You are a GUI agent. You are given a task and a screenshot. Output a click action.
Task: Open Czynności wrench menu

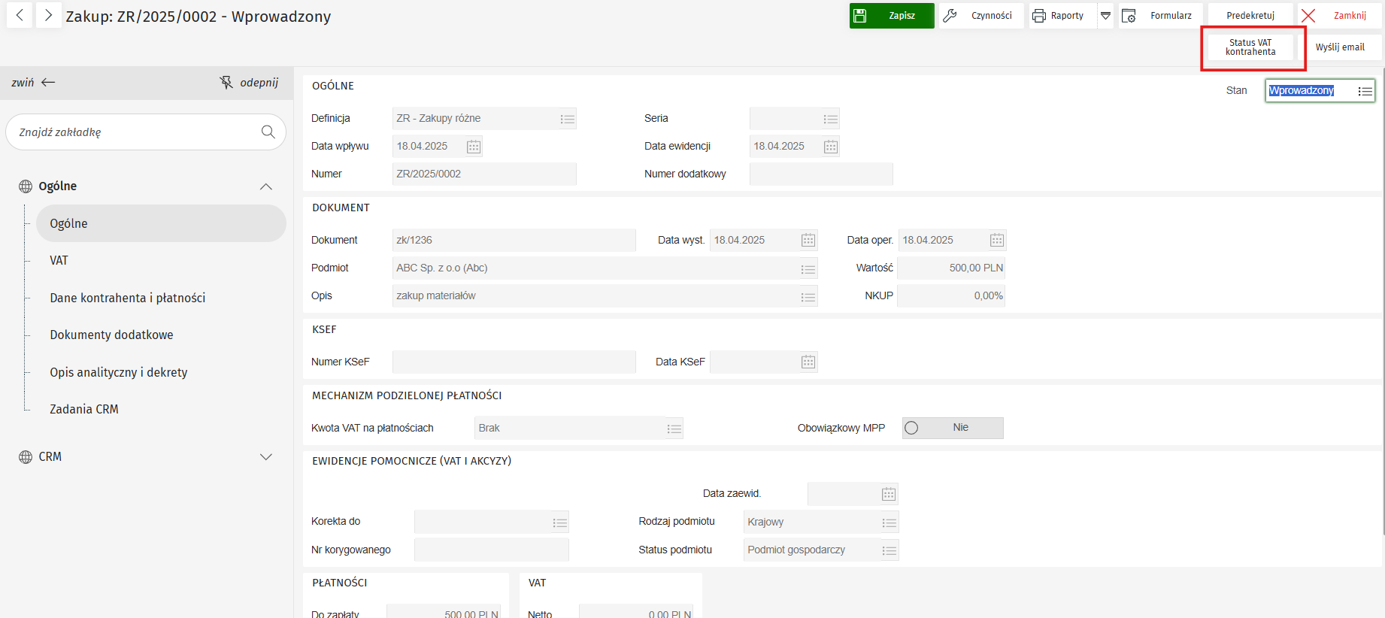(x=950, y=16)
